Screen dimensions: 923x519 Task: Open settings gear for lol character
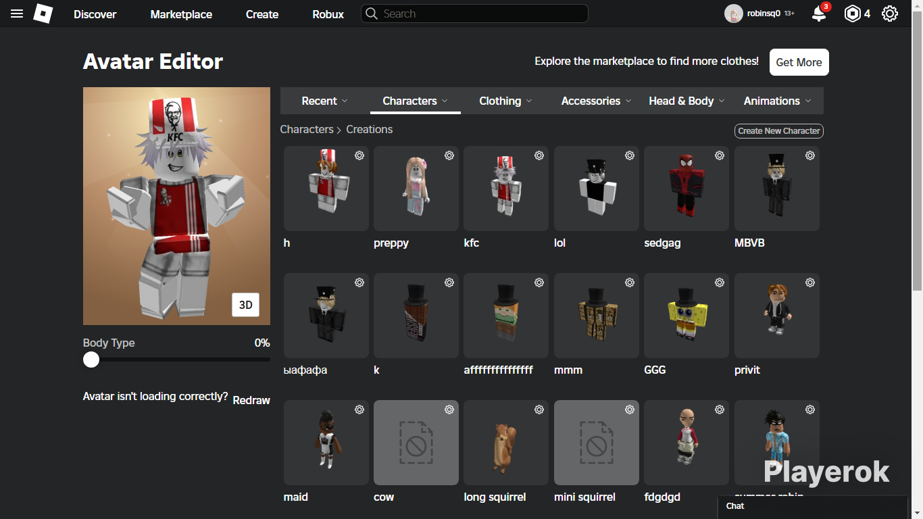pos(630,155)
